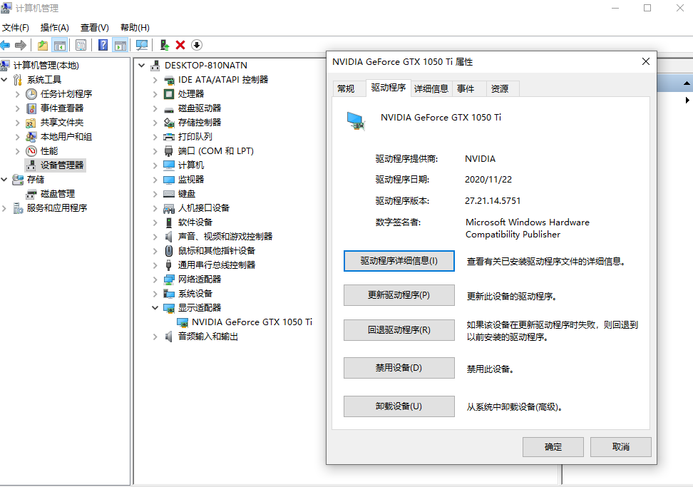Image resolution: width=693 pixels, height=487 pixels.
Task: Click 禁用设备(D) button
Action: coord(399,368)
